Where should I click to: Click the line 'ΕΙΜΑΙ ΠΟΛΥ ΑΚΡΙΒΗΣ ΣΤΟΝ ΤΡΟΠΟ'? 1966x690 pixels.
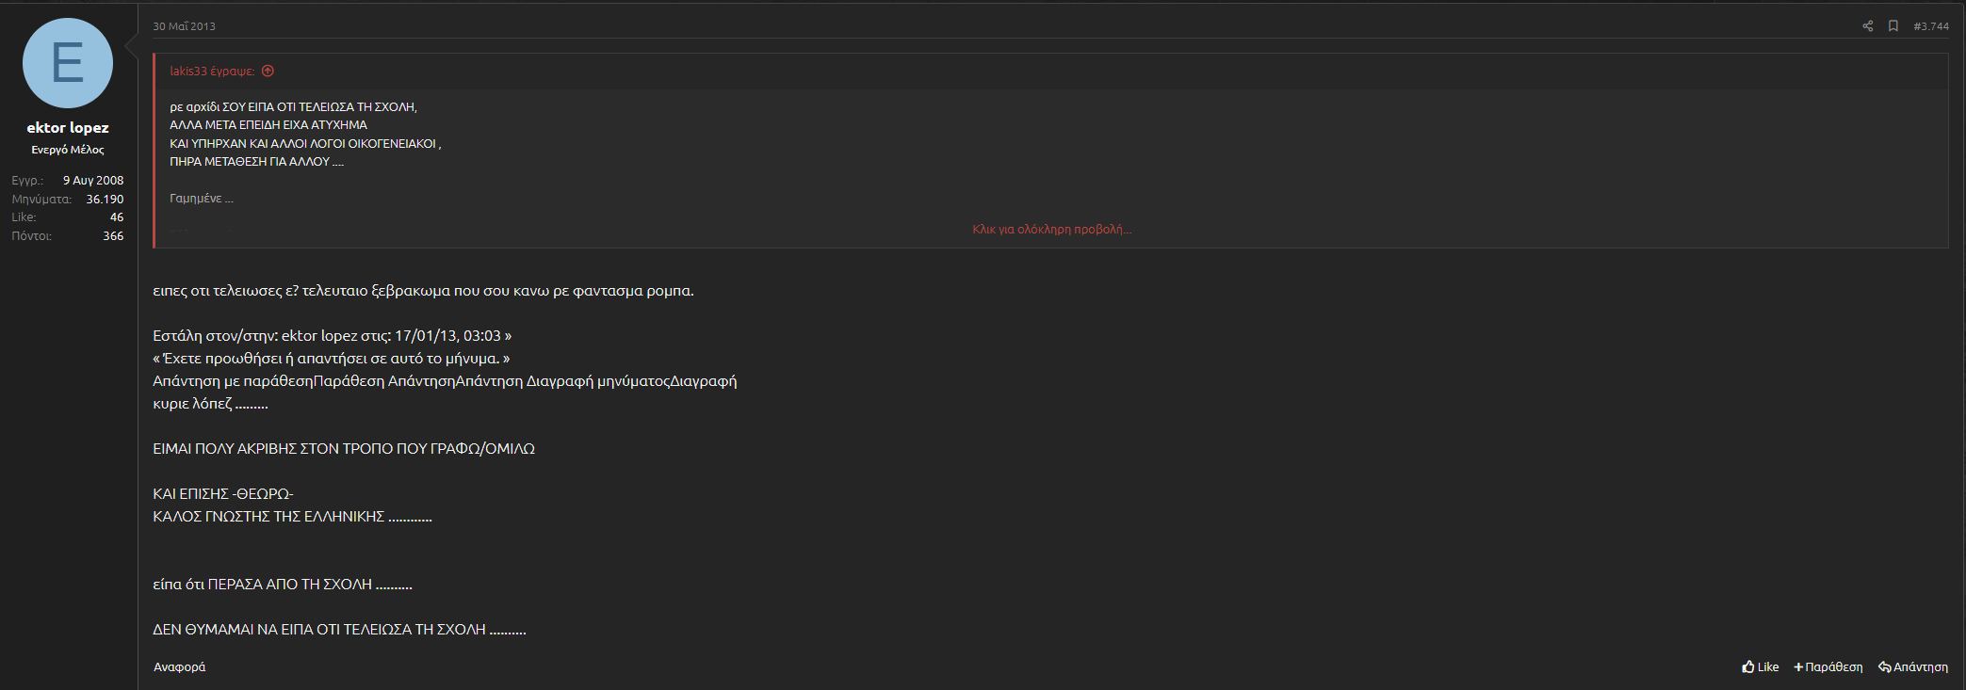click(x=343, y=449)
